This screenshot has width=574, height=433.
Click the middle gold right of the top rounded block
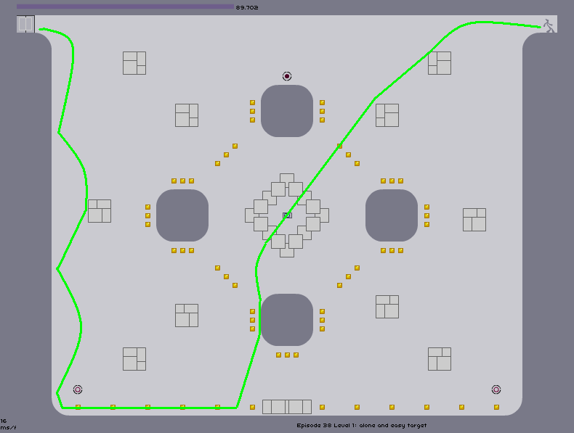click(322, 111)
